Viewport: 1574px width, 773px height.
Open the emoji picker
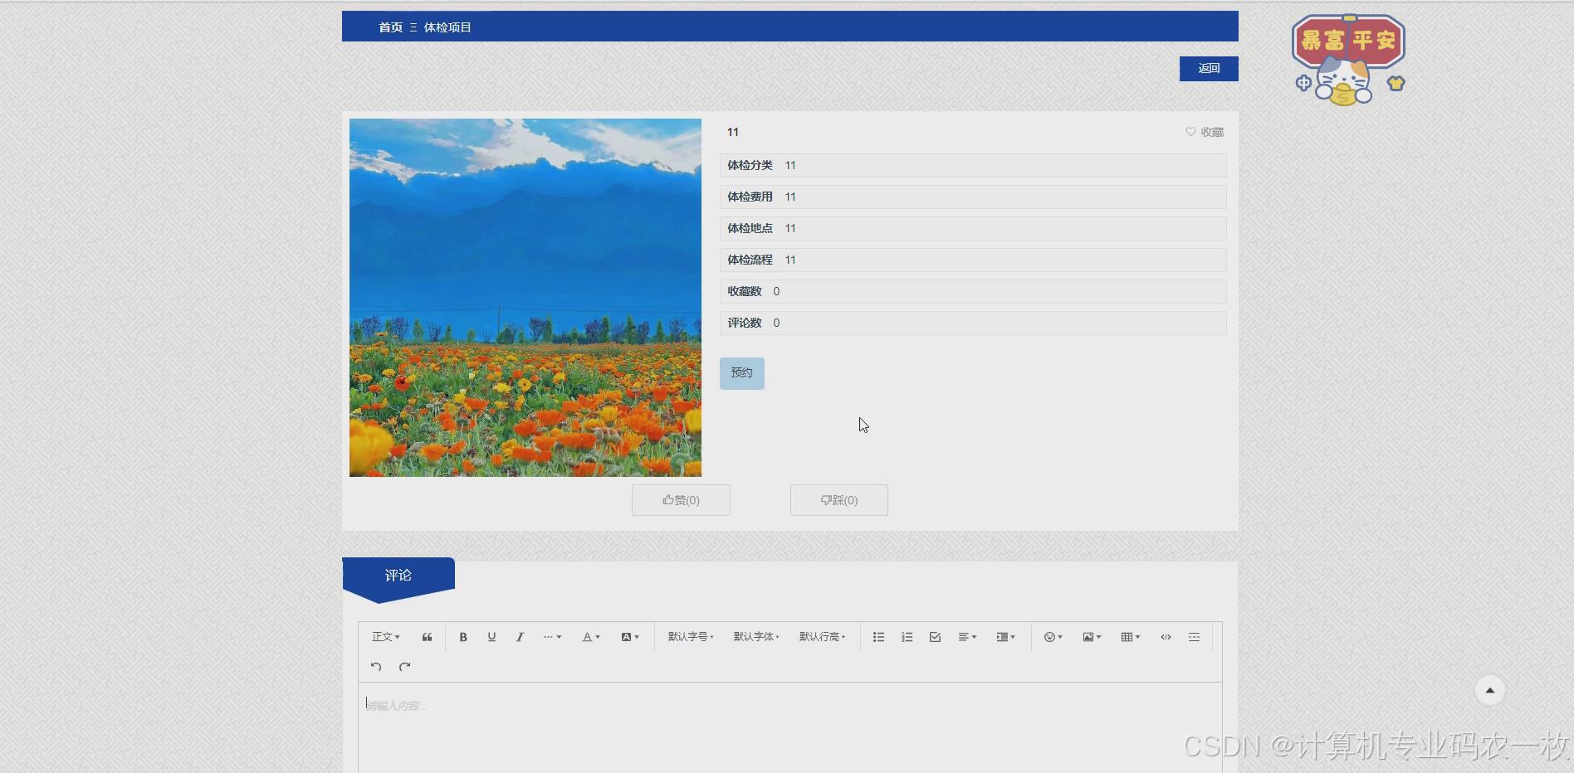1053,637
